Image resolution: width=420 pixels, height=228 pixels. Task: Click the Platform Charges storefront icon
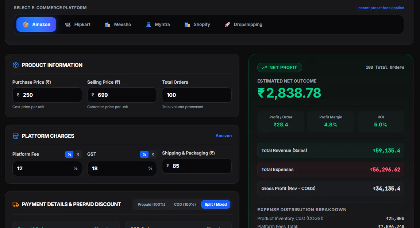[x=16, y=136]
